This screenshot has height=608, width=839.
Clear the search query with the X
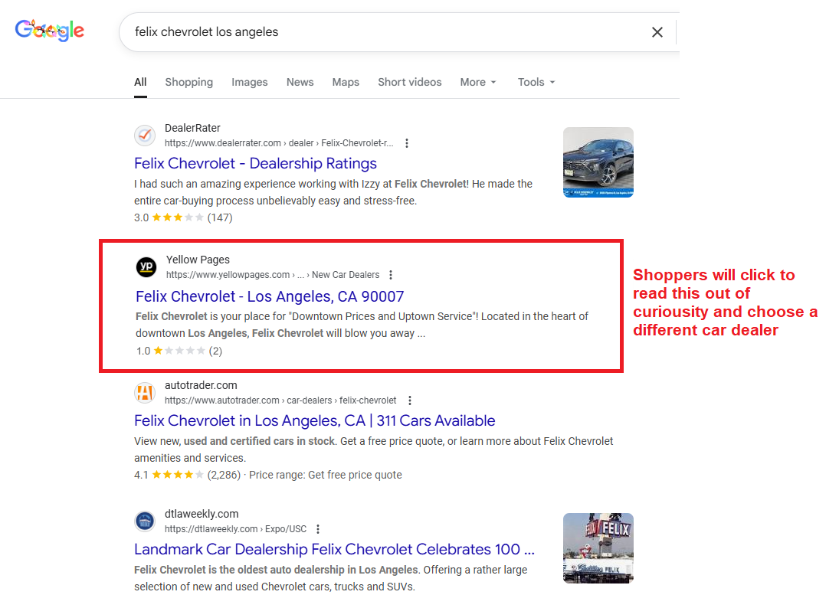657,32
